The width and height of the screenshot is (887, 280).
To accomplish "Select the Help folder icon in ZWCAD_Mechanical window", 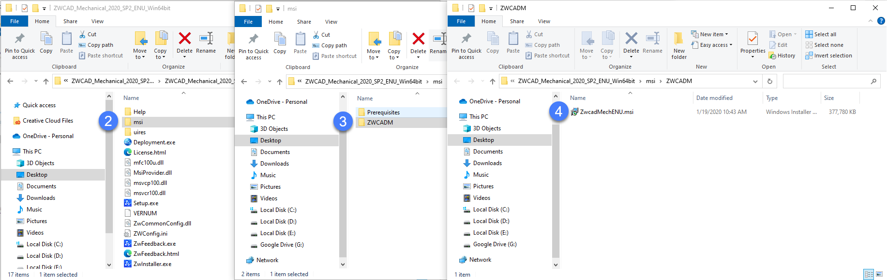I will [x=128, y=112].
